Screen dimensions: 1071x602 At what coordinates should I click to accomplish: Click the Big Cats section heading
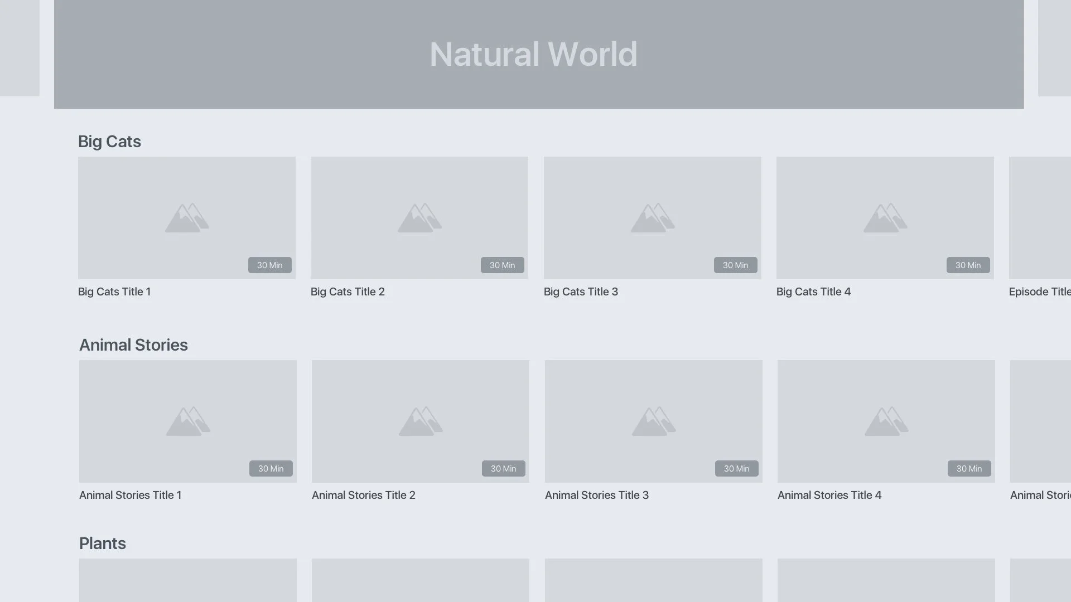tap(109, 142)
